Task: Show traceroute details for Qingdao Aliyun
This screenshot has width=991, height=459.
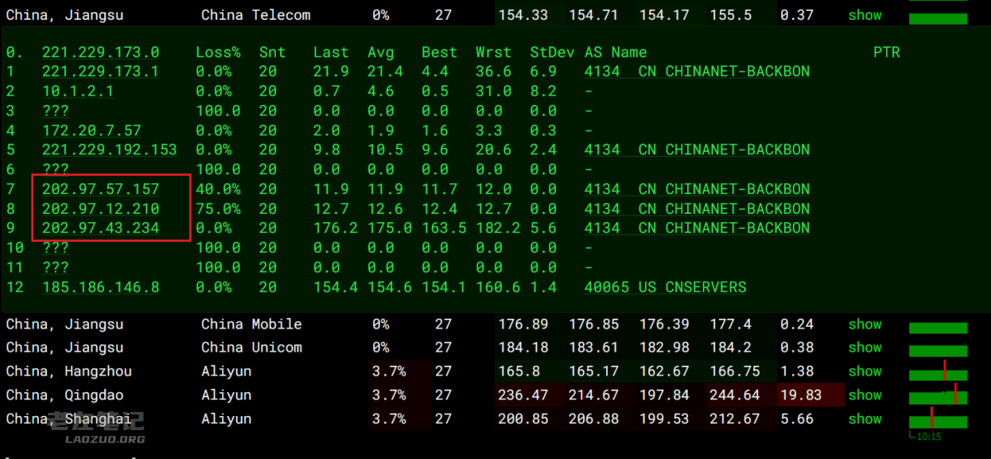Action: click(865, 395)
